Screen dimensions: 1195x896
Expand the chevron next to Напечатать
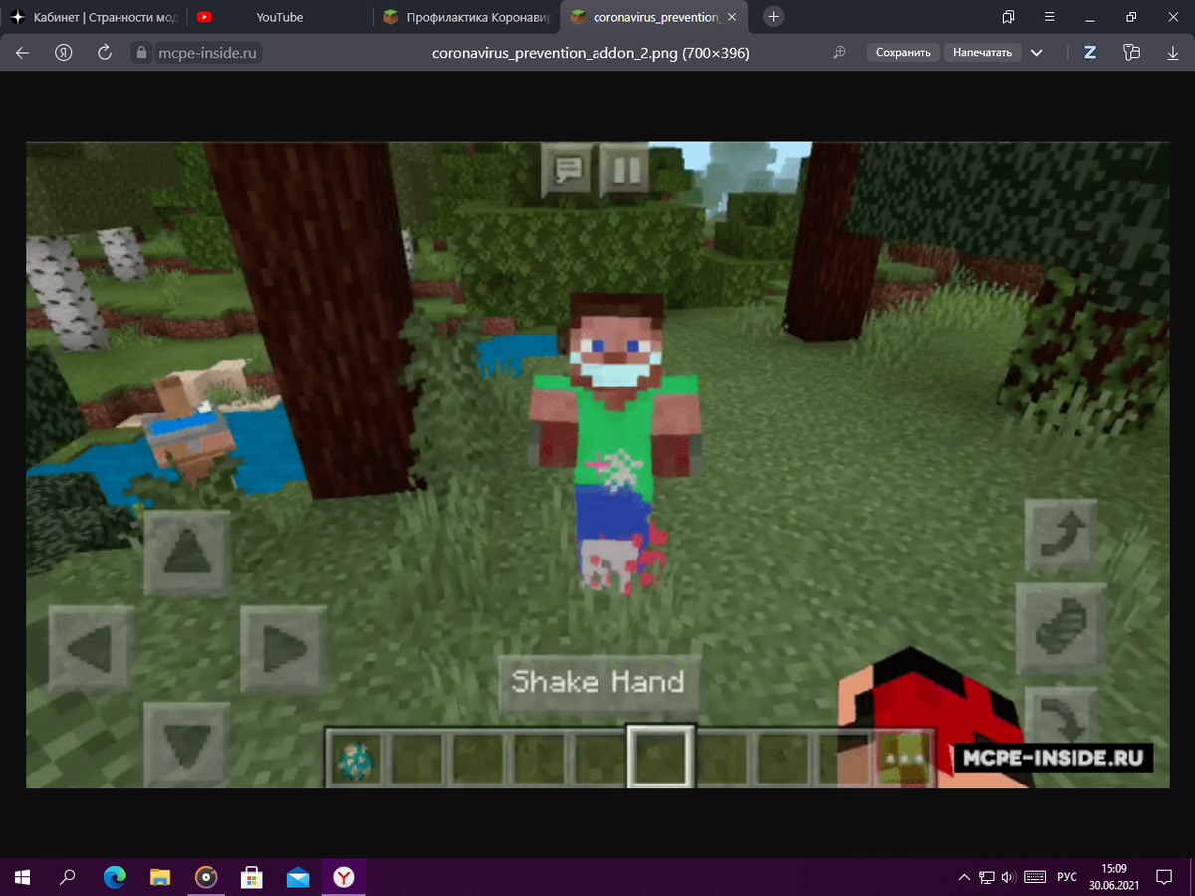tap(1036, 53)
